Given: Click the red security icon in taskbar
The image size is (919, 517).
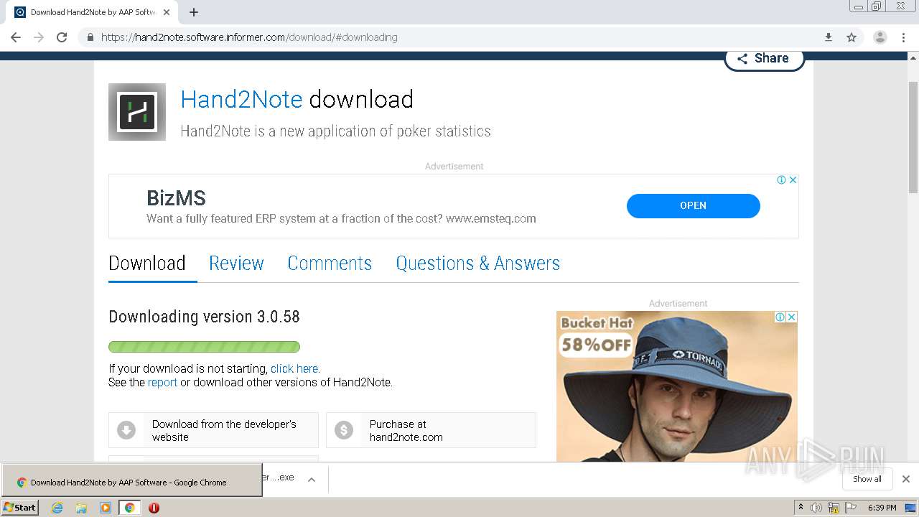Looking at the screenshot, I should [x=154, y=508].
